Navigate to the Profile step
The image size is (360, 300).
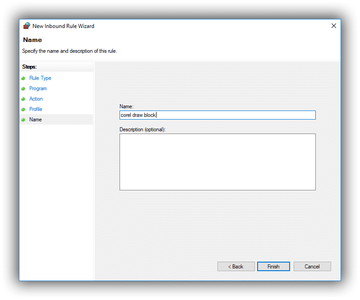click(36, 109)
